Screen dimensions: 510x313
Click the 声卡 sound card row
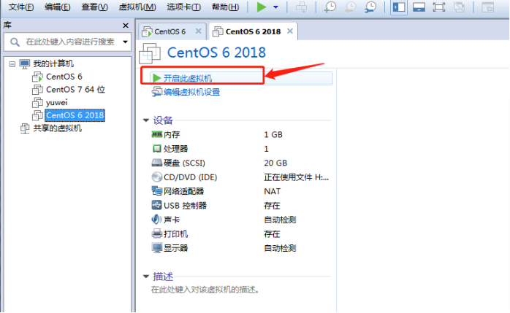(x=240, y=220)
